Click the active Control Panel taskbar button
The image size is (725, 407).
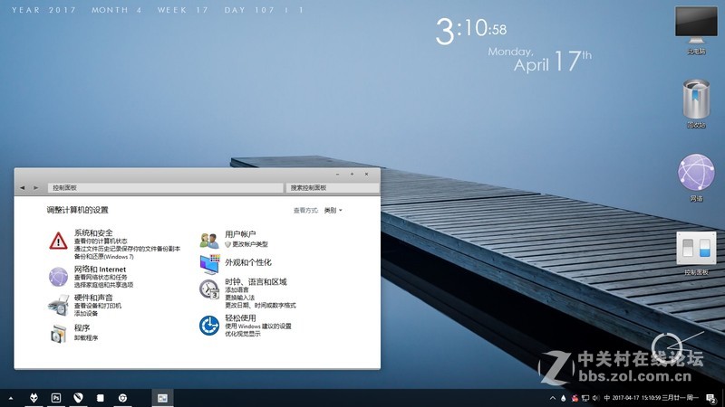coord(162,398)
